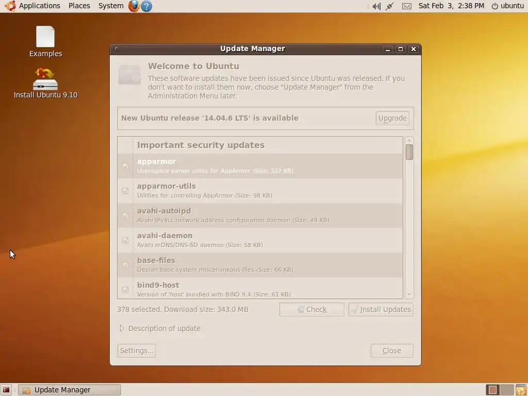Open the Applications menu

click(39, 6)
